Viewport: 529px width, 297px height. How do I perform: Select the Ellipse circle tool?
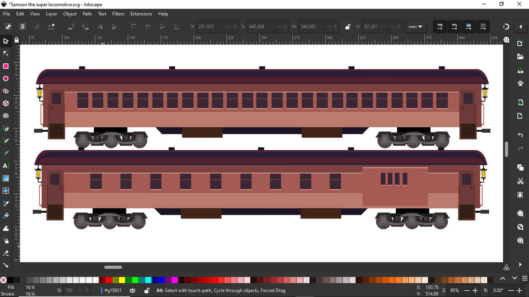coord(6,78)
